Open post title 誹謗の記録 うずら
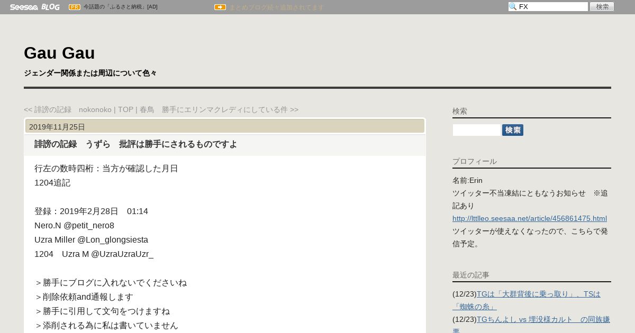Viewport: 635px width, 333px height. [x=135, y=144]
